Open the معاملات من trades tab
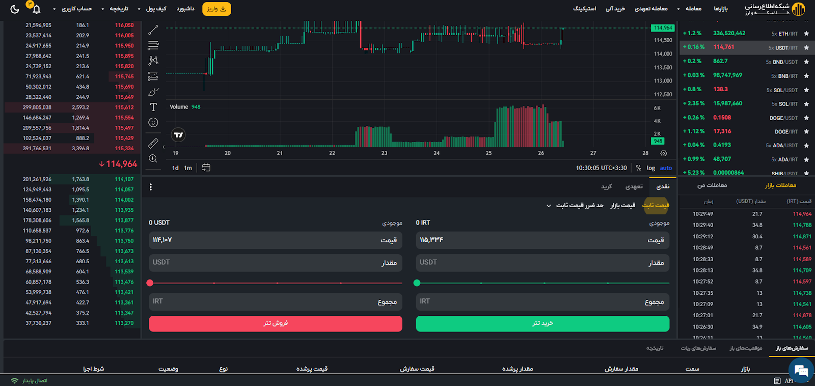The width and height of the screenshot is (815, 386). pyautogui.click(x=712, y=185)
